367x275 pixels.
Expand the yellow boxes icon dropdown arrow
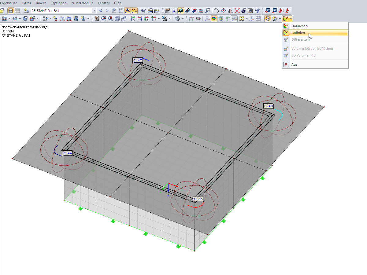click(247, 19)
